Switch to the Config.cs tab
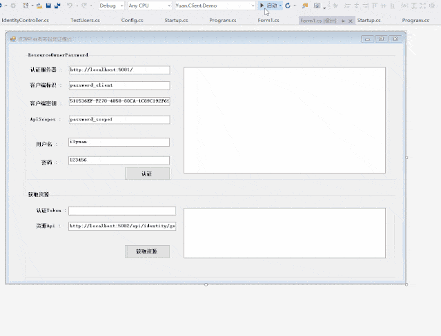 (132, 21)
